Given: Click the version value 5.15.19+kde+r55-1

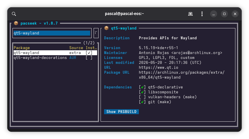Looking at the screenshot, I should (x=159, y=48).
